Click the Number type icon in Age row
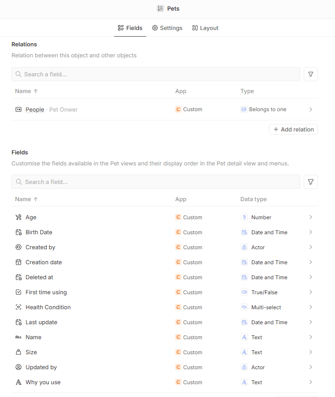Viewport: 335px width, 397px height. [x=244, y=217]
